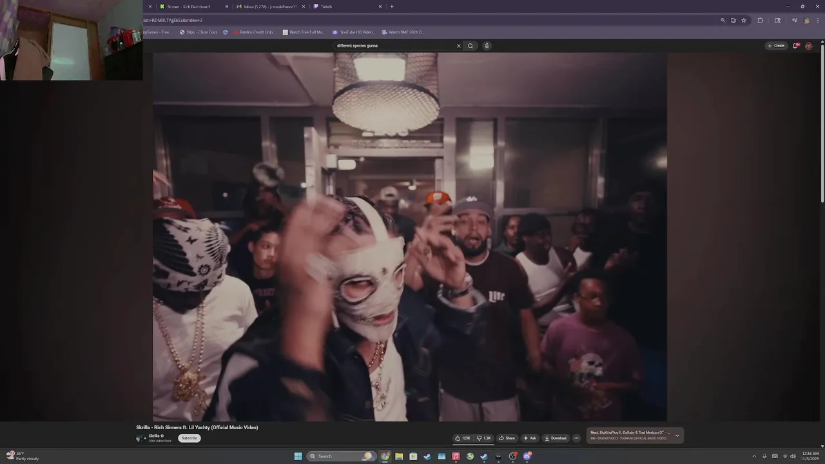Click the zoom magnifier icon in address bar
This screenshot has height=464, width=825.
click(x=723, y=20)
